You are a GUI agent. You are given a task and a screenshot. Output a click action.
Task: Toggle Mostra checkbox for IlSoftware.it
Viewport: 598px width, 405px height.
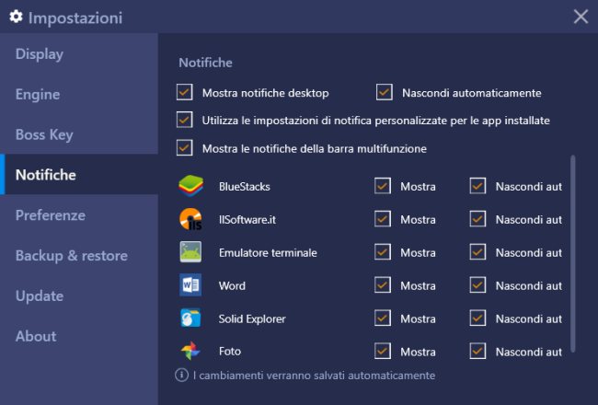click(383, 219)
